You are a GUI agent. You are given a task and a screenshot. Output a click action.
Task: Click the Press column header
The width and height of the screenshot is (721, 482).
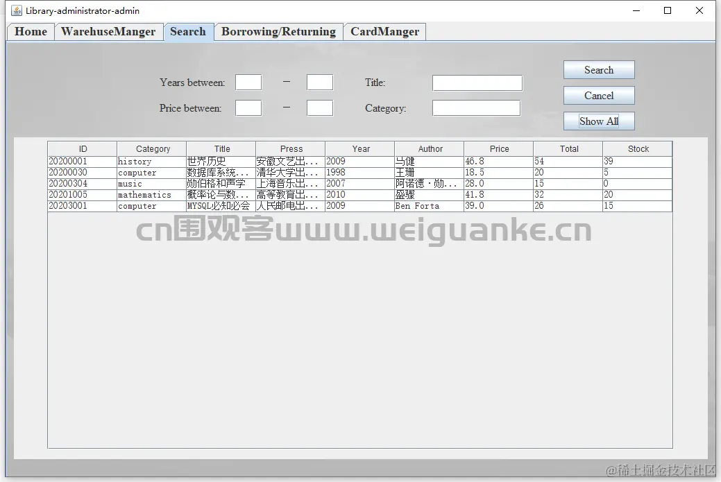click(x=291, y=149)
